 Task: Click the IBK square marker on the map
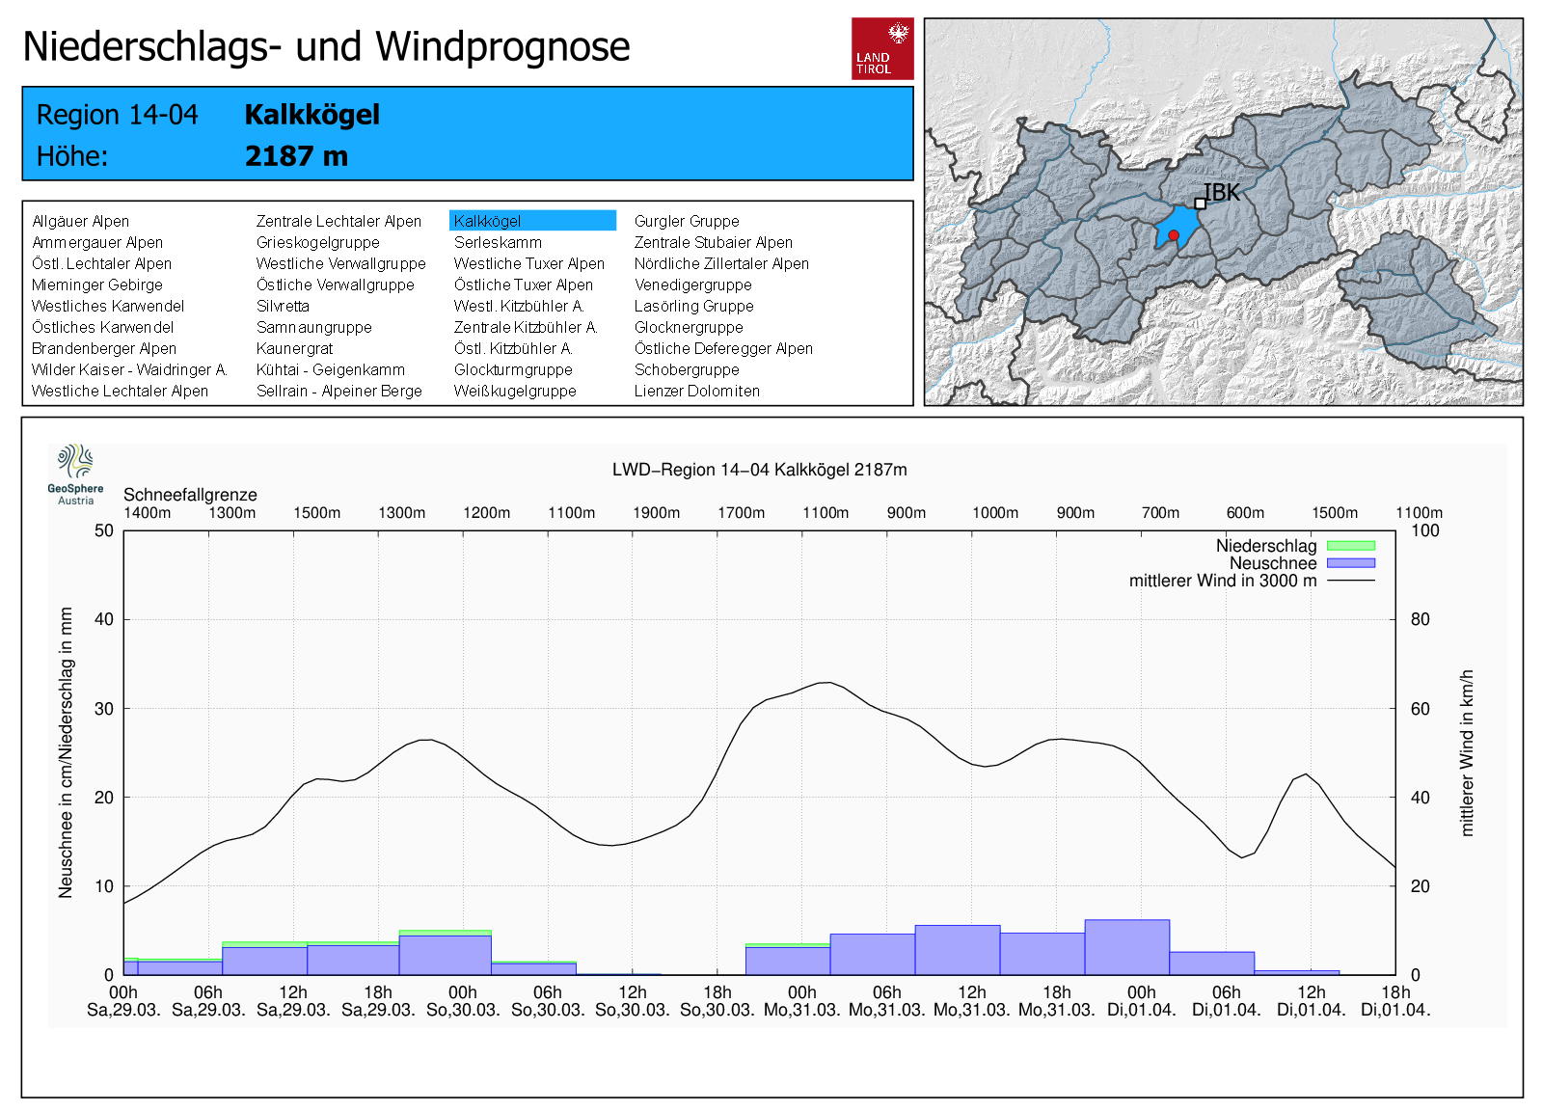[1200, 203]
